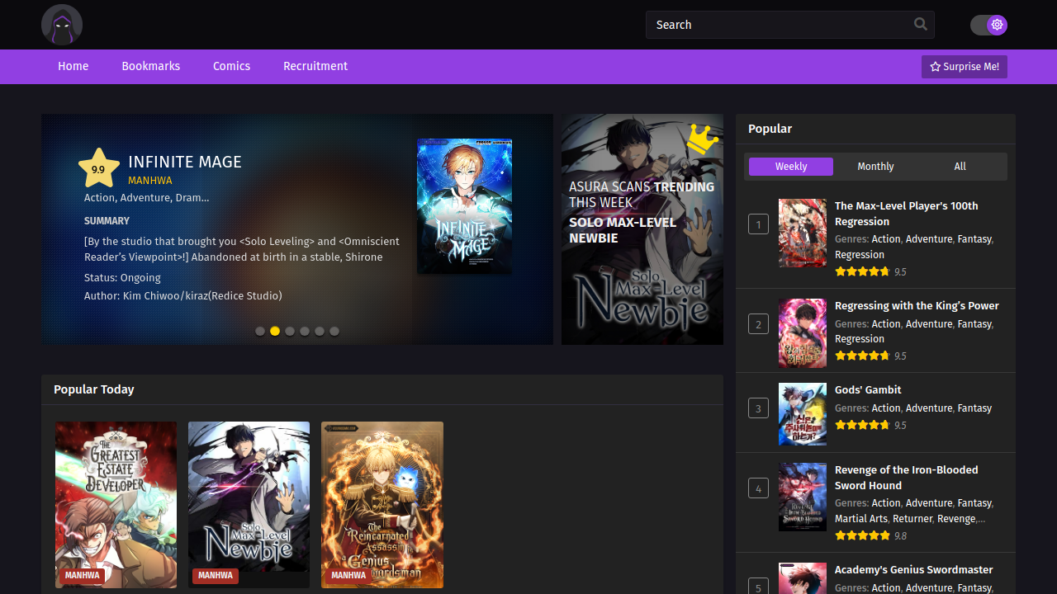Viewport: 1057px width, 594px height.
Task: Click the gold crown trending icon
Action: [x=702, y=139]
